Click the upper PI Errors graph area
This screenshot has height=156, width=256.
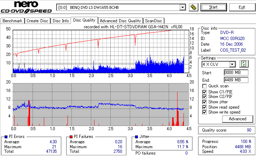pyautogui.click(x=101, y=51)
